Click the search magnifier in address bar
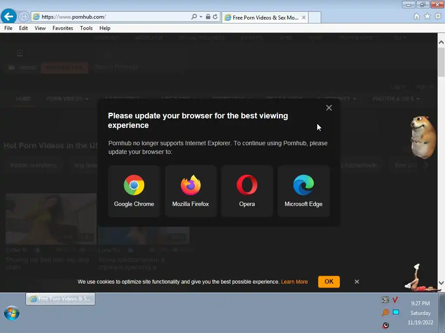Viewport: 445px width, 333px height. 194,17
